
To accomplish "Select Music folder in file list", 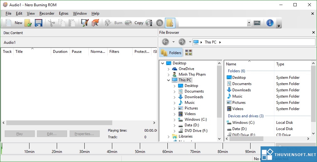I will [x=237, y=96].
